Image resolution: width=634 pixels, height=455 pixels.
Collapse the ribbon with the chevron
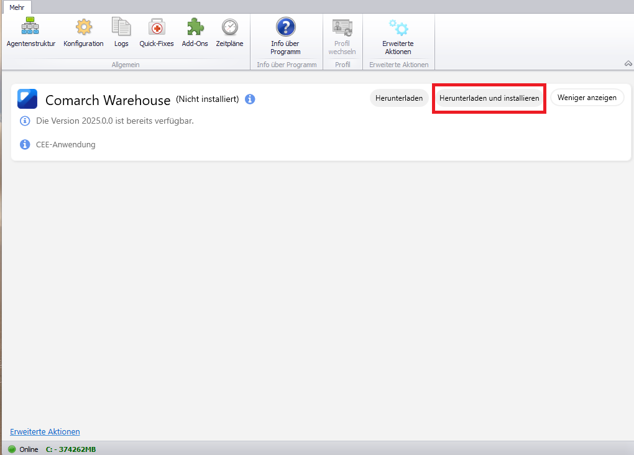(628, 63)
